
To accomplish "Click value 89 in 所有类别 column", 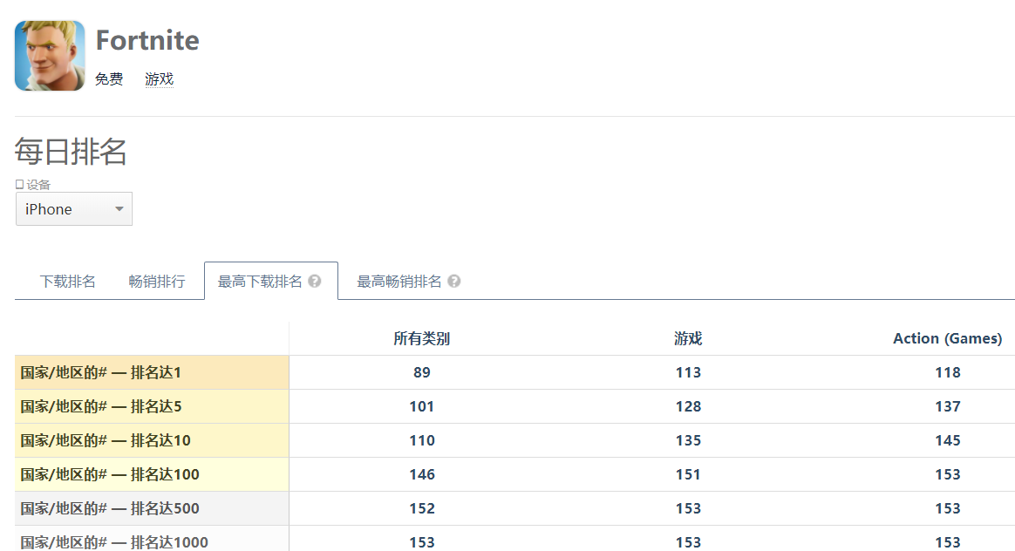I will [422, 372].
